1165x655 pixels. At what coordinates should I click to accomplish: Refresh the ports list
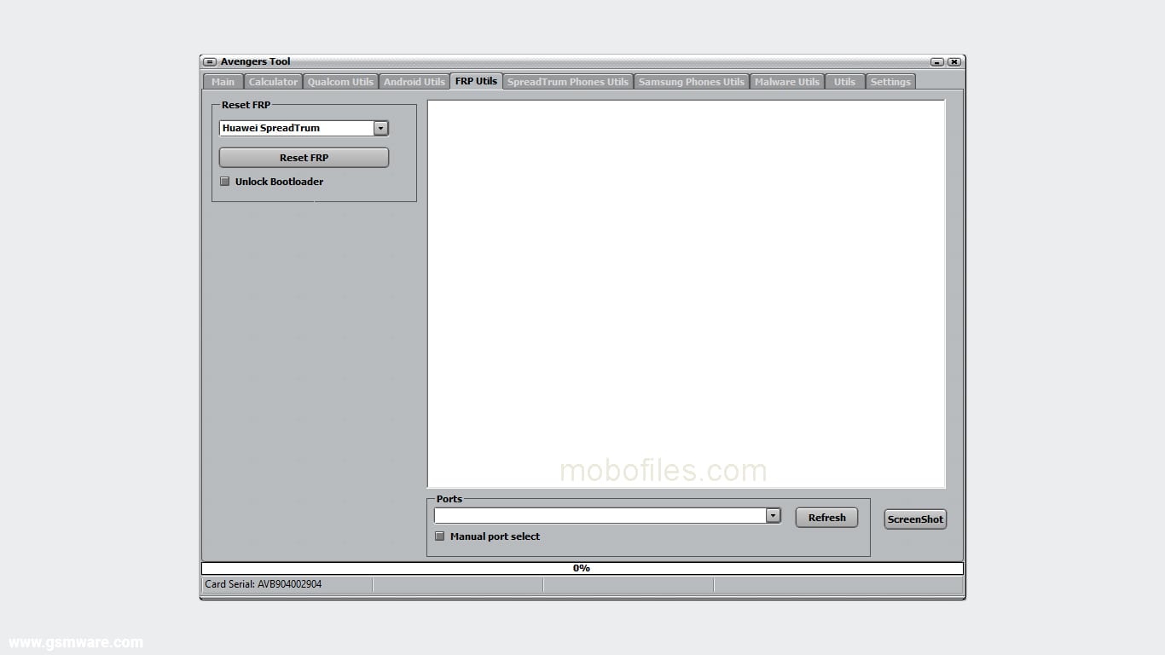(x=826, y=518)
